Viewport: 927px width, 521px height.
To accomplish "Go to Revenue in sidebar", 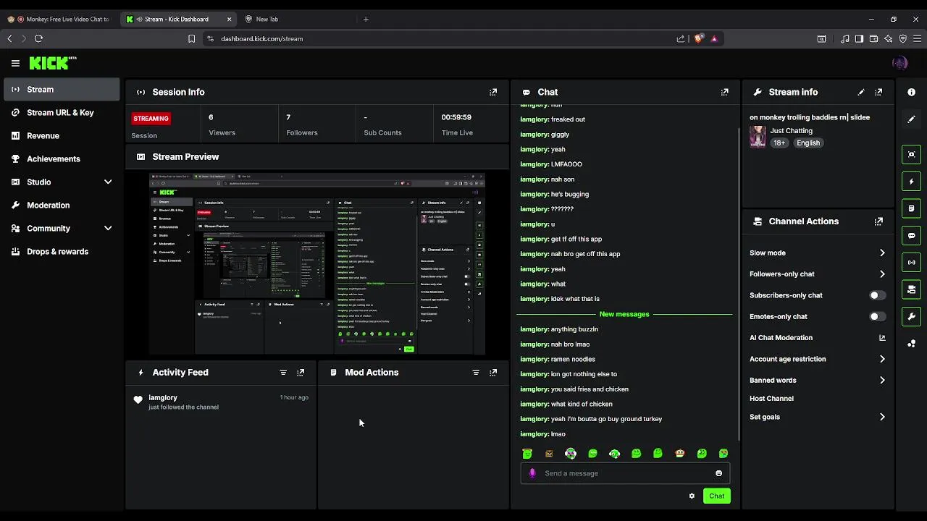I will tap(62, 135).
